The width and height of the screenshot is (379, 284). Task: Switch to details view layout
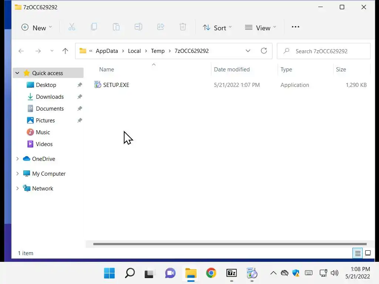358,253
